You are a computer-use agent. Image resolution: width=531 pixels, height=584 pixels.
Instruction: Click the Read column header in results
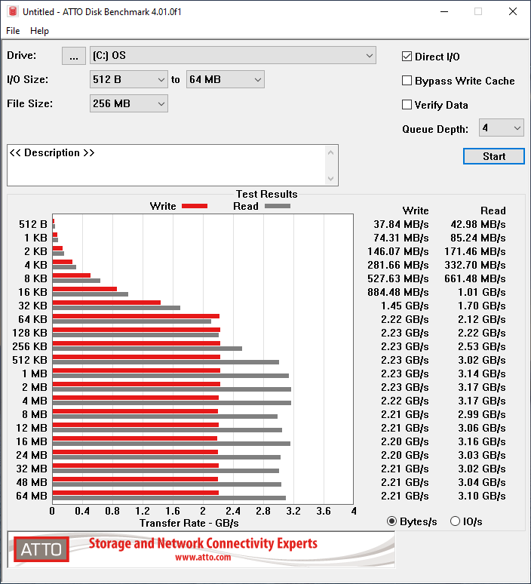pyautogui.click(x=493, y=211)
